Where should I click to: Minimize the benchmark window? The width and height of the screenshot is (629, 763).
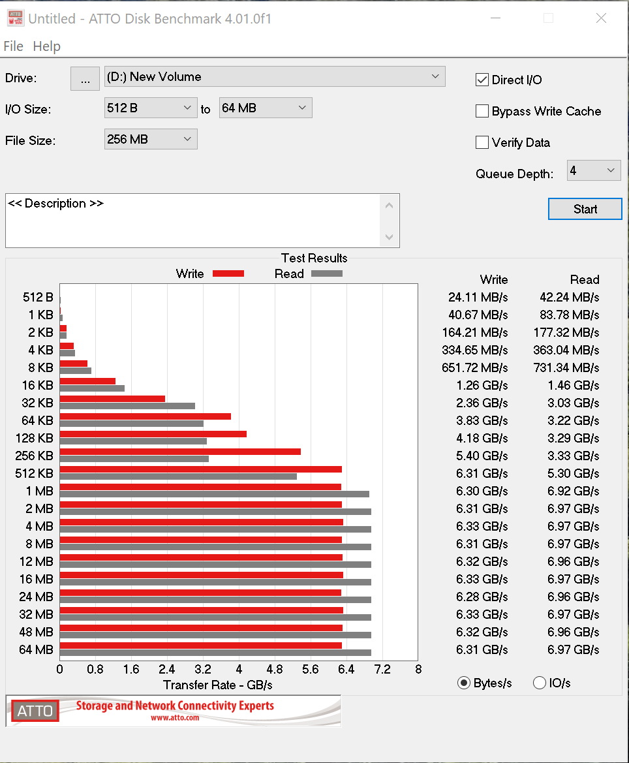495,18
